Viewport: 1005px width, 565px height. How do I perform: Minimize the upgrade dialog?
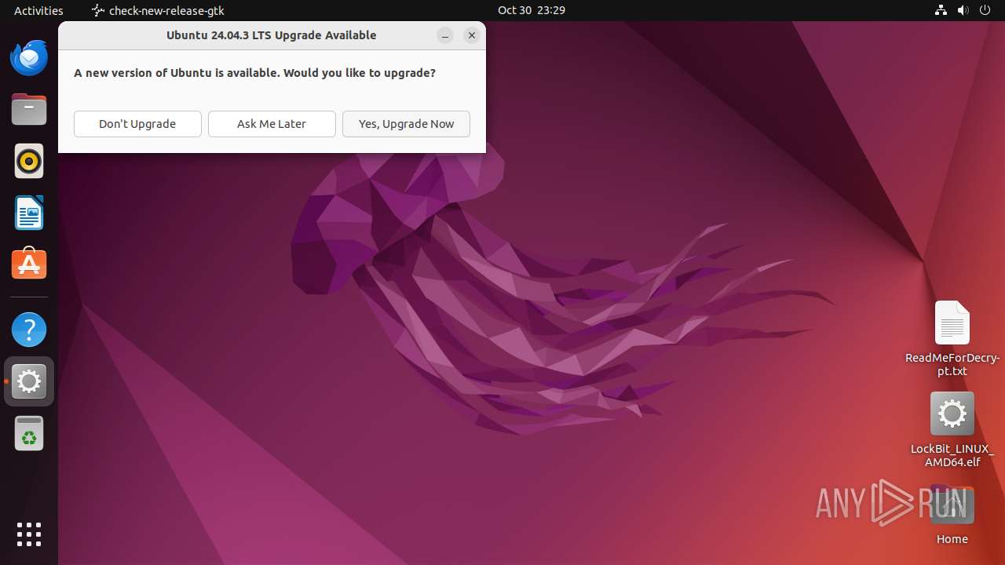tap(445, 35)
